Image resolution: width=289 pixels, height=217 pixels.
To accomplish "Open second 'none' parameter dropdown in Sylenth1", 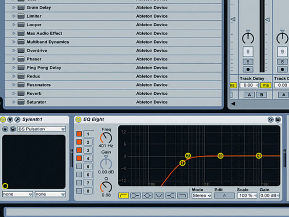I will pyautogui.click(x=50, y=194).
